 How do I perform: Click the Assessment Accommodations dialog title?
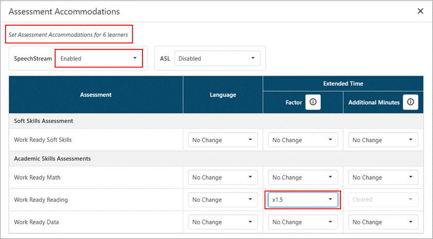coord(64,11)
